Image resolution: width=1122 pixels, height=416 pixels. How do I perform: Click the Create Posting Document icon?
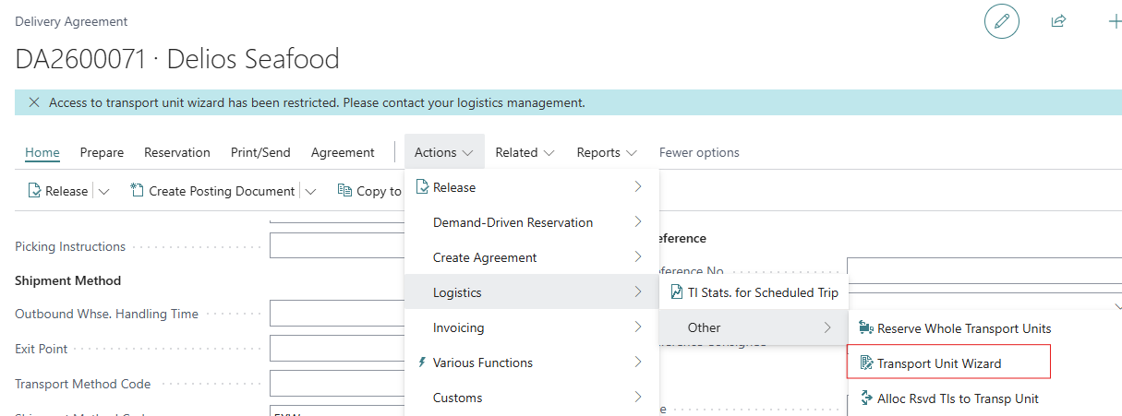138,191
